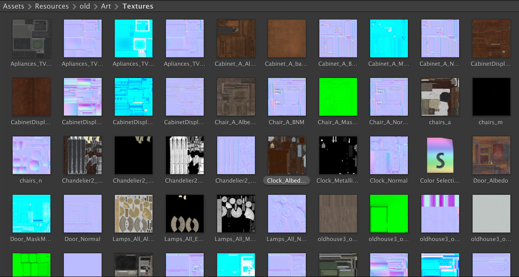Select the Lamps_All_Al... albedo texture
Screen dimensions: 519x277
[x=134, y=214]
